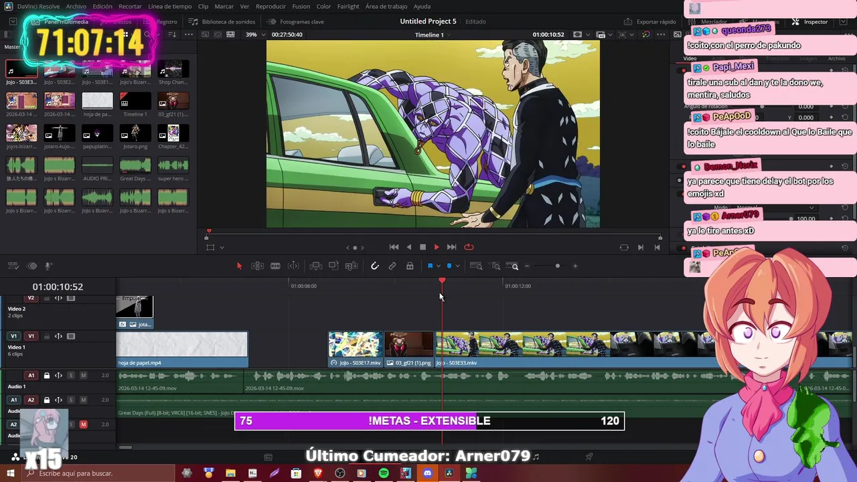This screenshot has width=857, height=482.
Task: Open the viewer zoom 39% dropdown
Action: [254, 34]
